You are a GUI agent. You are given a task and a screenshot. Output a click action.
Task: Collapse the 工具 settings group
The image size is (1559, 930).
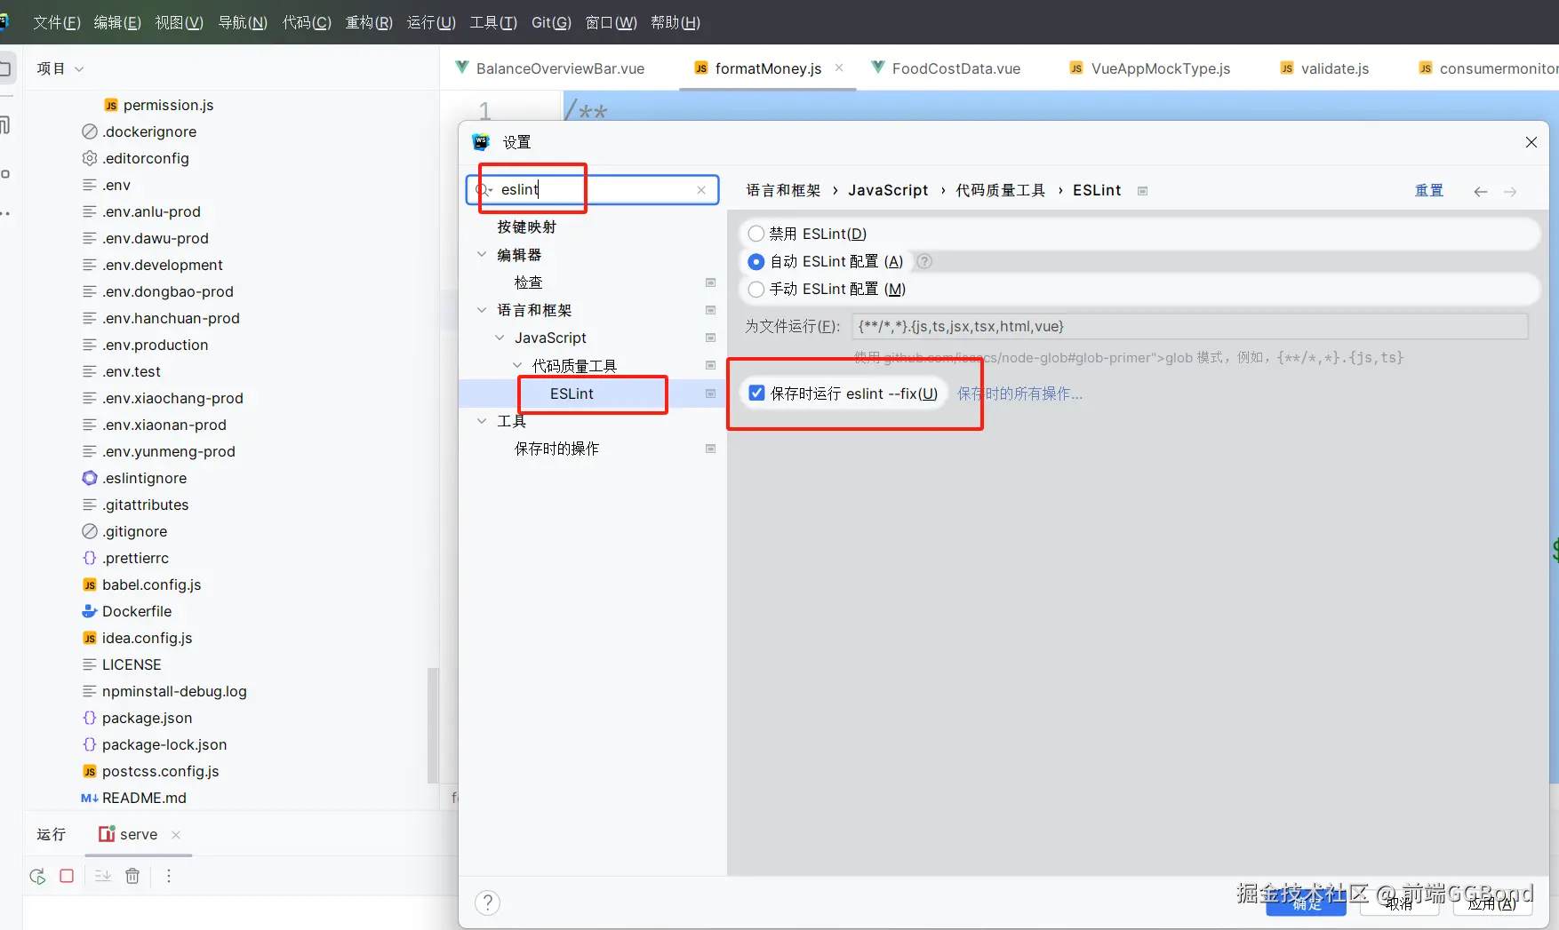pos(482,421)
